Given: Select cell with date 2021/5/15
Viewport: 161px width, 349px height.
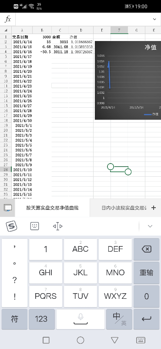Looking at the screenshot, I should [x=22, y=194].
